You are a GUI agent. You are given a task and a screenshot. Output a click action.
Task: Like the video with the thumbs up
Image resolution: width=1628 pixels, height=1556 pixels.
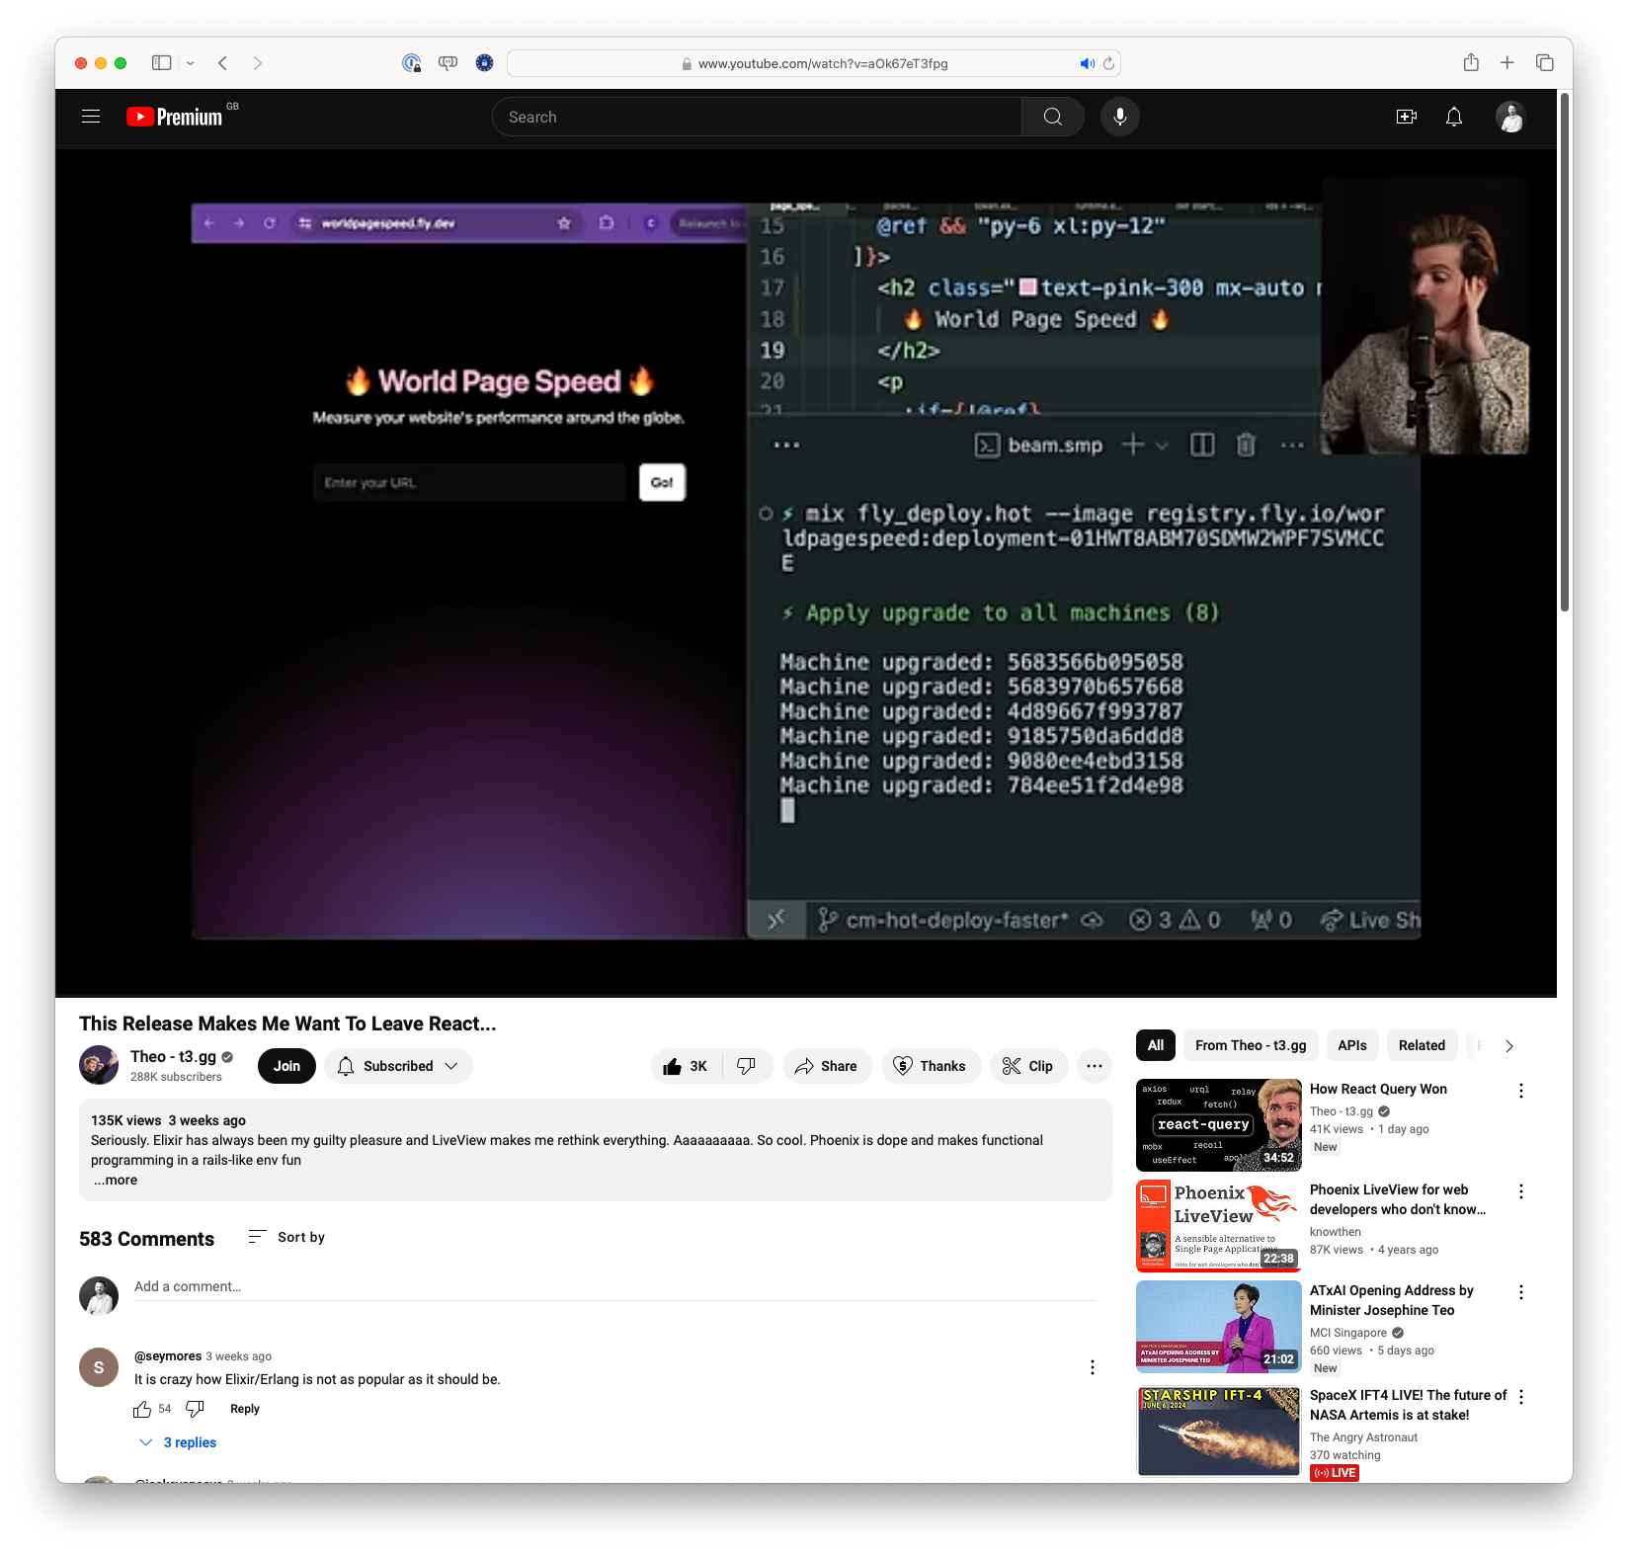(676, 1066)
